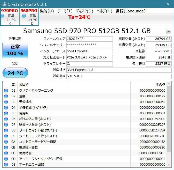Click power on hours value 2527 時間
174x170 pixels.
[x=159, y=64]
